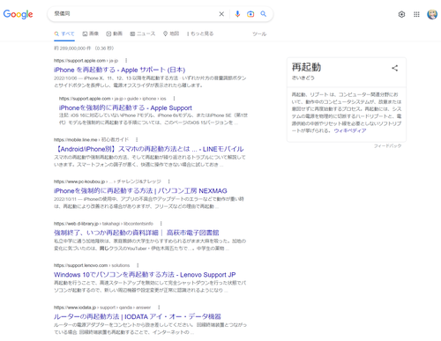Screen dimensions: 441x341
Task: Click the result count text 約 289,000,000 件
Action: (73, 48)
